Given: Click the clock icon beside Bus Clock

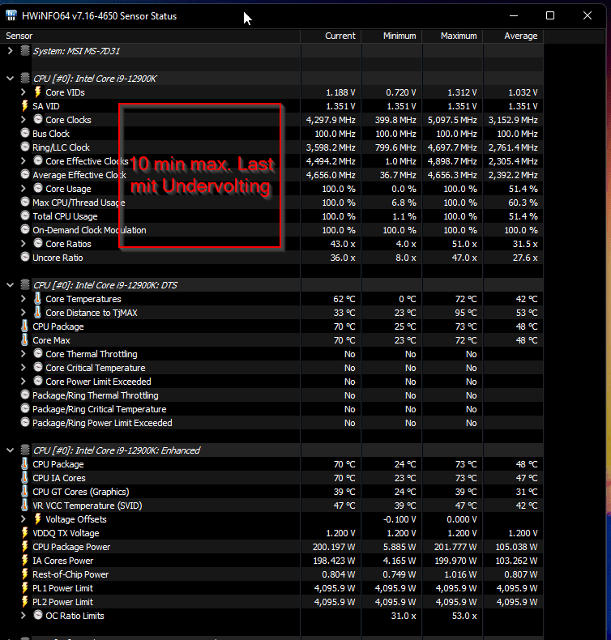Looking at the screenshot, I should pos(25,134).
